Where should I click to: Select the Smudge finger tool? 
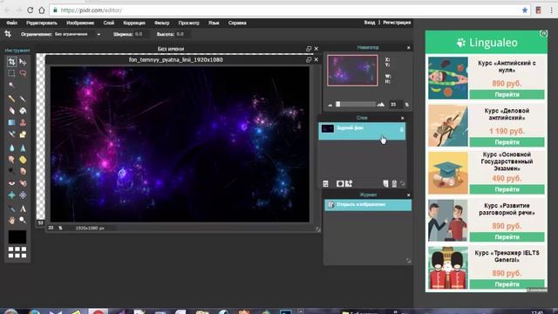(11, 160)
